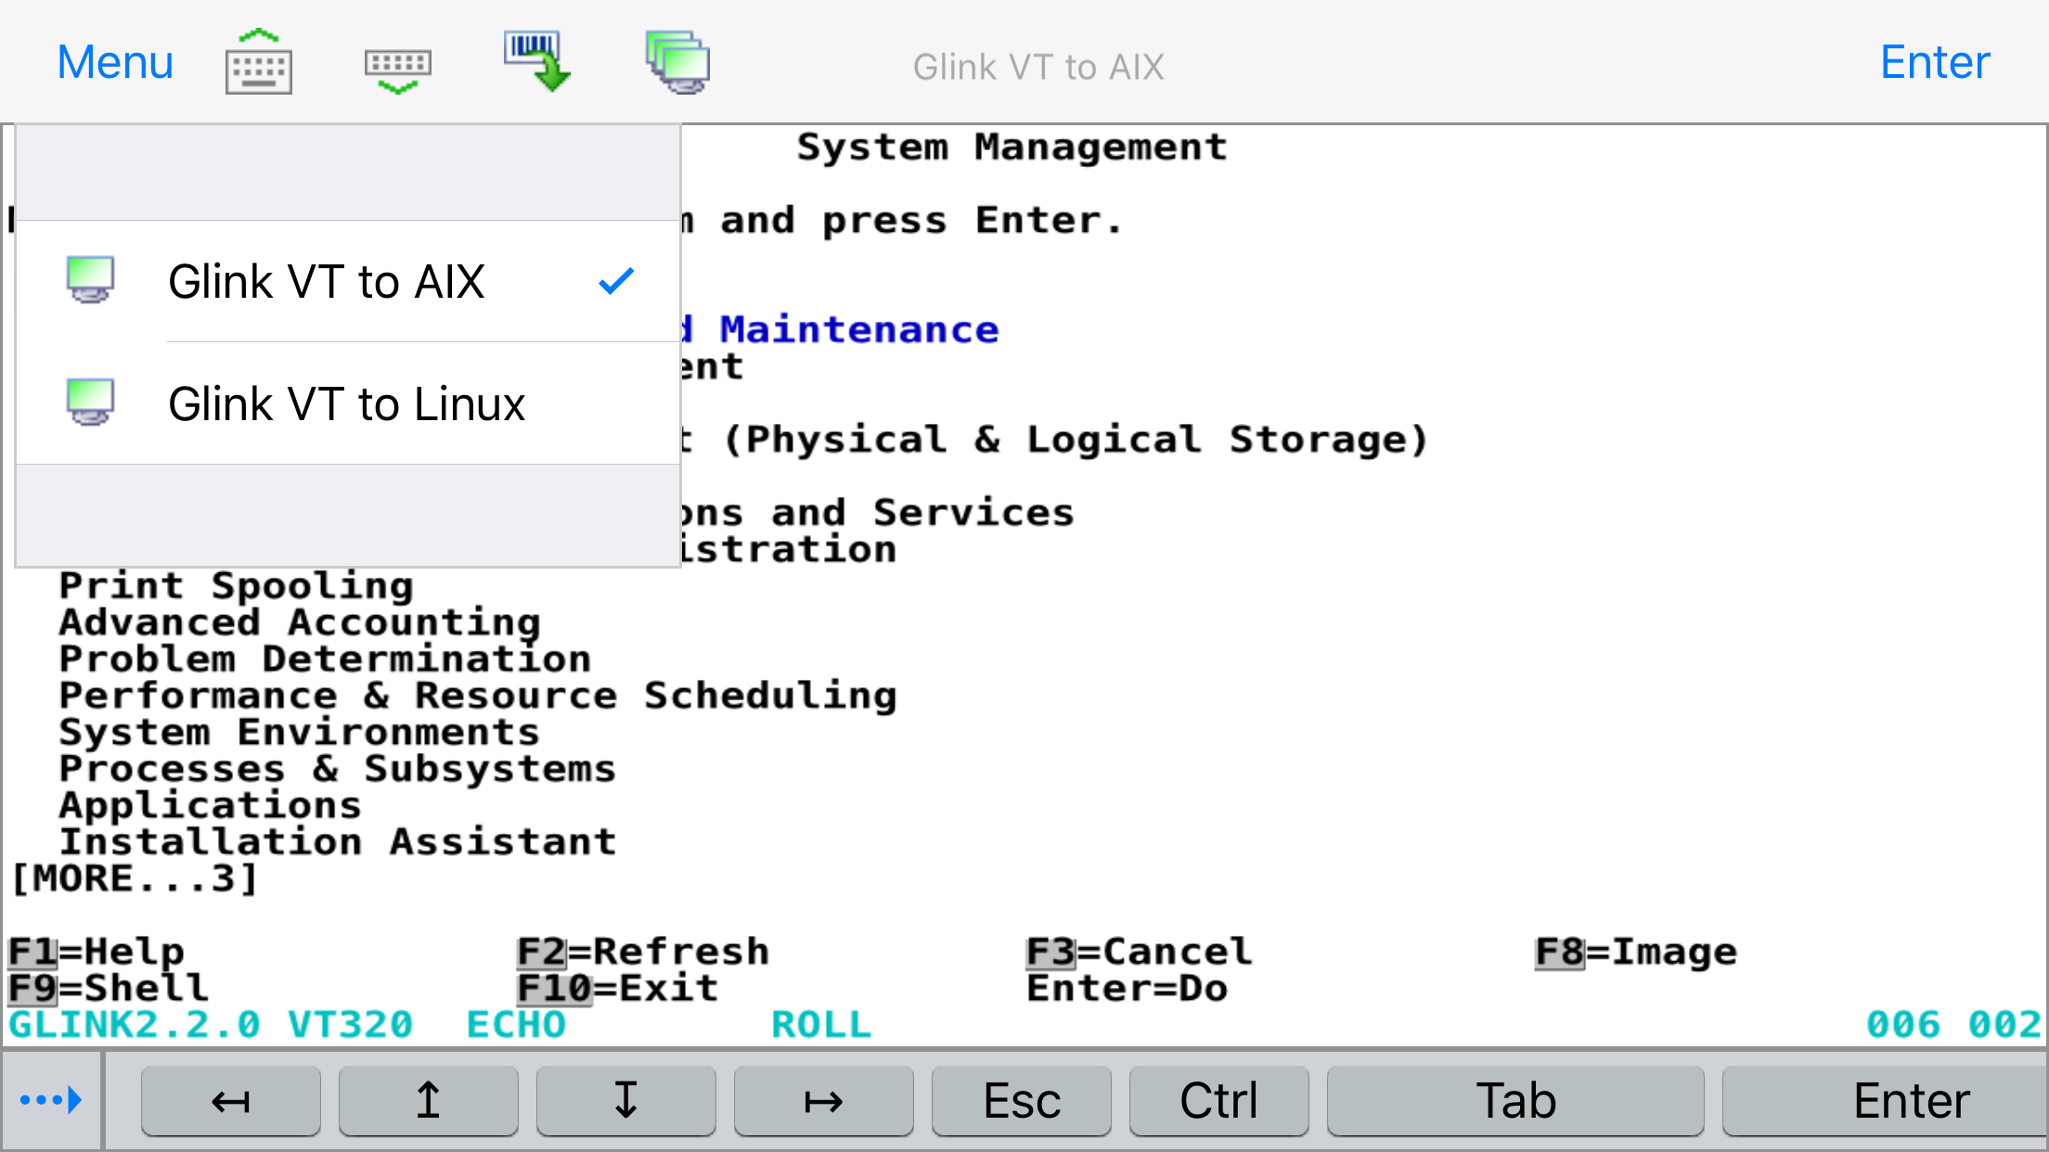
Task: Click the Glink VT to Linux monitor icon
Action: pos(90,403)
